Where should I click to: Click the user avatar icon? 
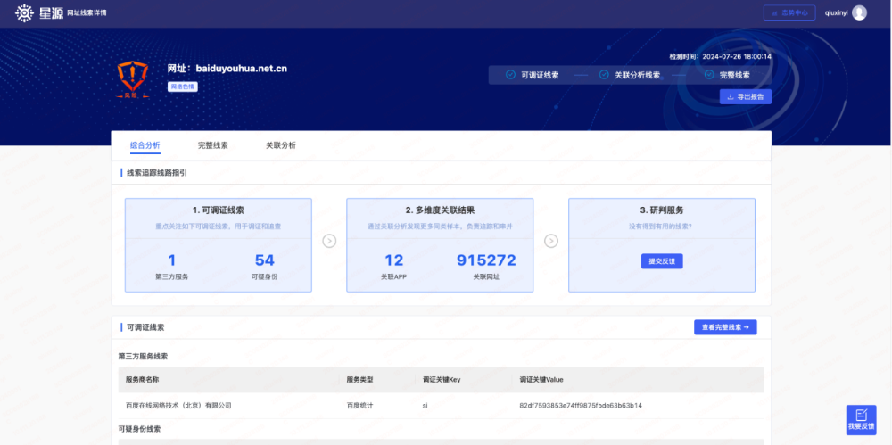(x=859, y=12)
